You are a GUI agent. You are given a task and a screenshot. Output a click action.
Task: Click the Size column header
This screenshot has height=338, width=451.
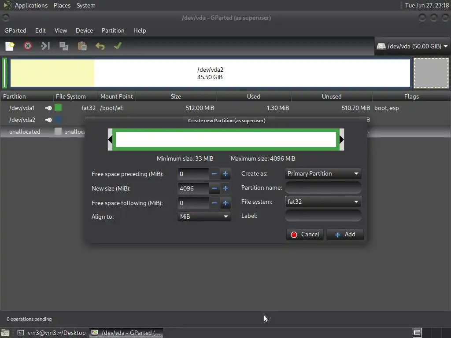pyautogui.click(x=176, y=96)
